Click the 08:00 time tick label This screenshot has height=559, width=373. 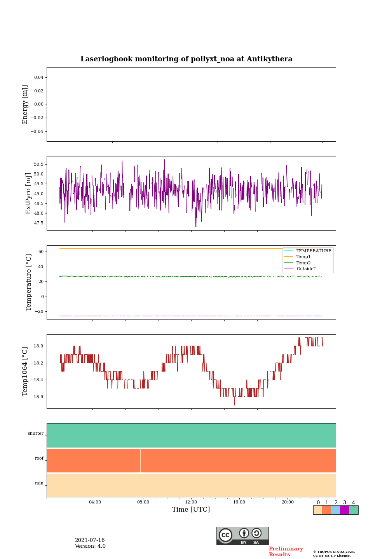[143, 502]
